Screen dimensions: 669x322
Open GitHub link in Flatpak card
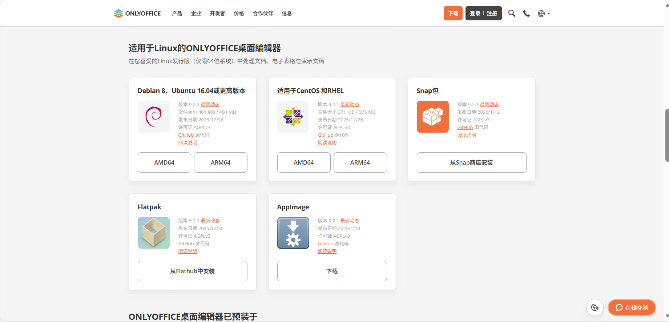(186, 244)
